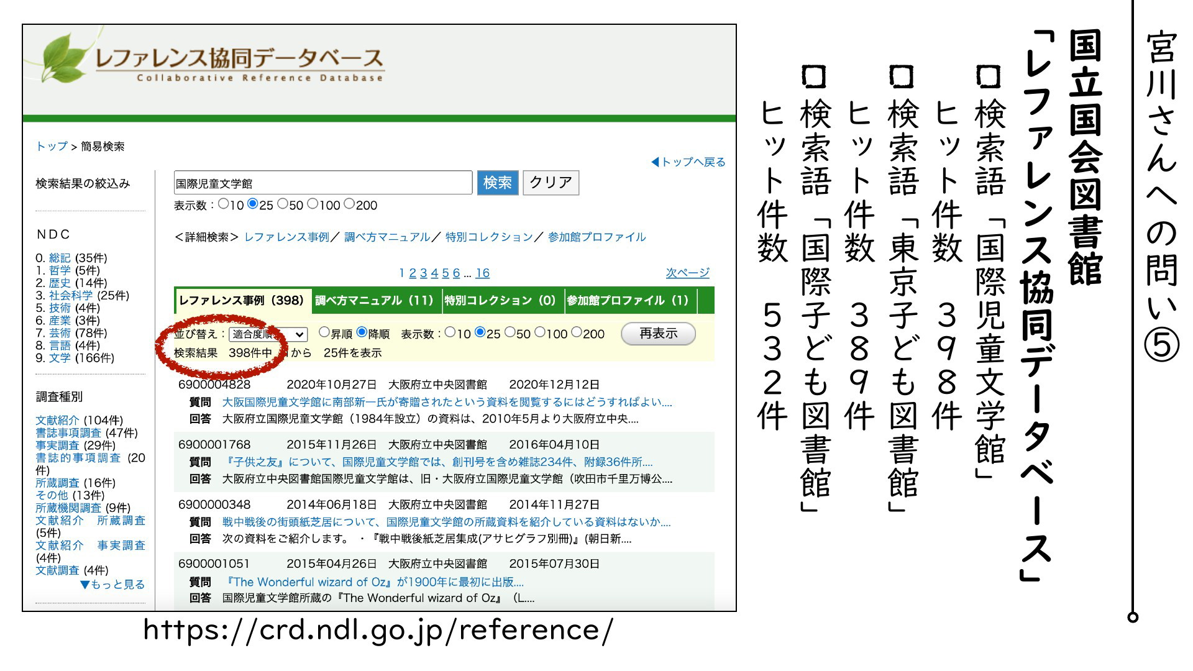Switch to 調べ方マニュアル (11) tab
This screenshot has height=671, width=1193.
pos(375,301)
